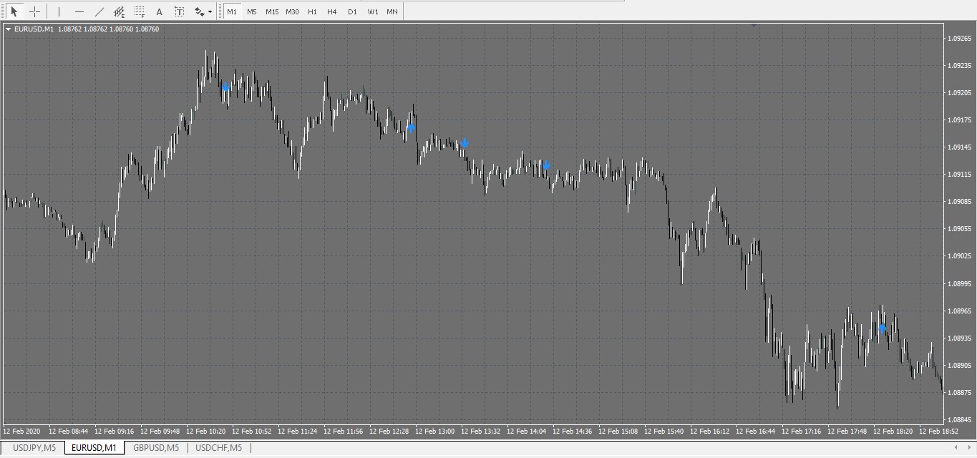Click the 1.08845 price scale label
The image size is (977, 458).
(x=959, y=420)
